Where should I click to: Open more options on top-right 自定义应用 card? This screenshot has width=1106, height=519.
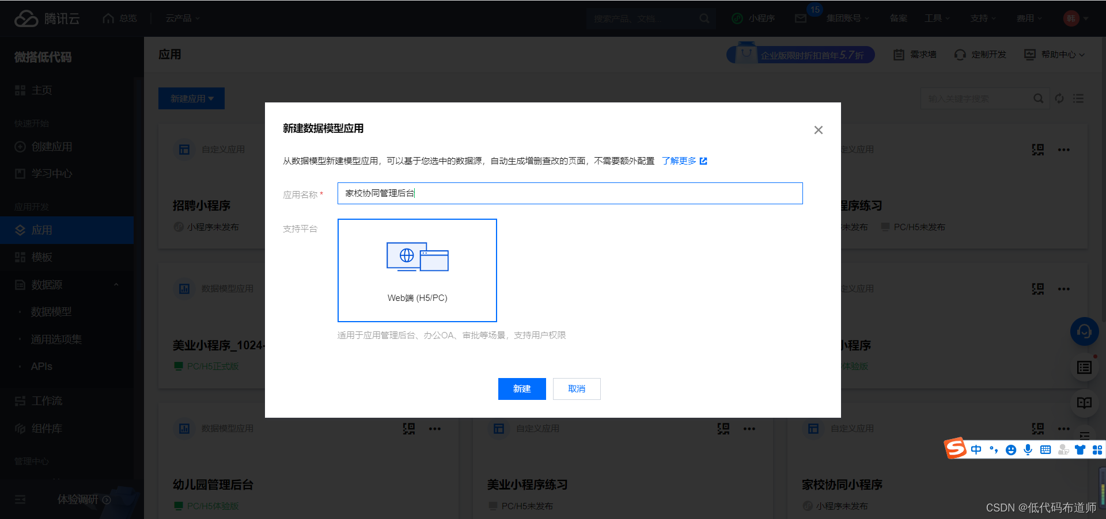(x=1064, y=150)
